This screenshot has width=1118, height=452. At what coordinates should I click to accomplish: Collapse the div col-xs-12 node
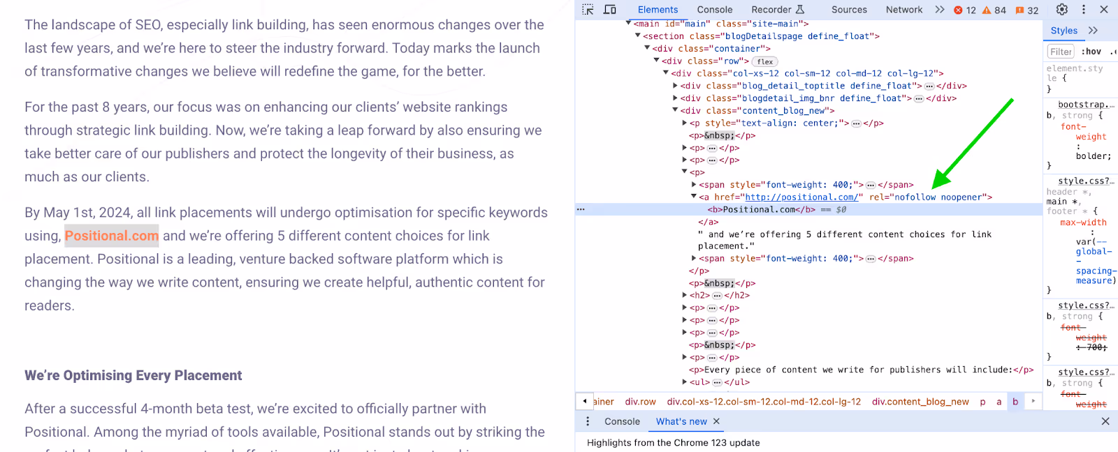click(666, 73)
